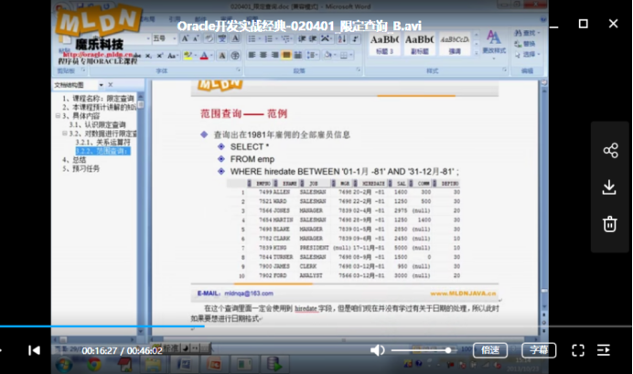Open the 倍速 playback speed button
633x374 pixels.
pyautogui.click(x=490, y=350)
